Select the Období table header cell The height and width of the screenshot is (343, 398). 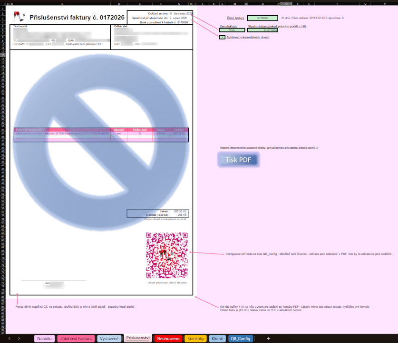[x=119, y=130]
